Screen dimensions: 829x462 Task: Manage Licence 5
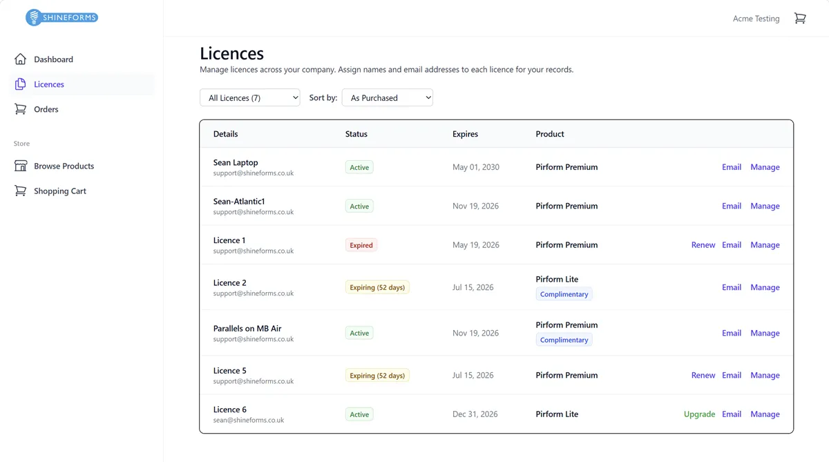coord(765,375)
